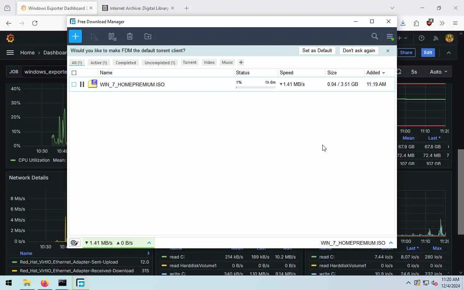Screen dimensions: 464x290
Task: Close the Internet Archive browser tab
Action: click(173, 8)
